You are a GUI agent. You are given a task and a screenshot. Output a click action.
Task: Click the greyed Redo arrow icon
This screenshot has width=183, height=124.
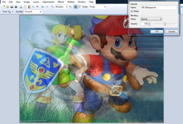pos(47,7)
